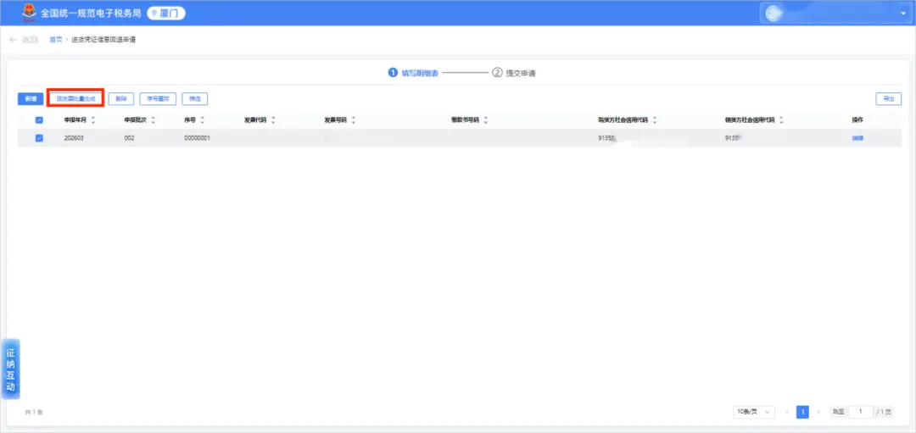Sort by 缴款书号码 column
Screen dimensions: 916x433
coord(485,120)
